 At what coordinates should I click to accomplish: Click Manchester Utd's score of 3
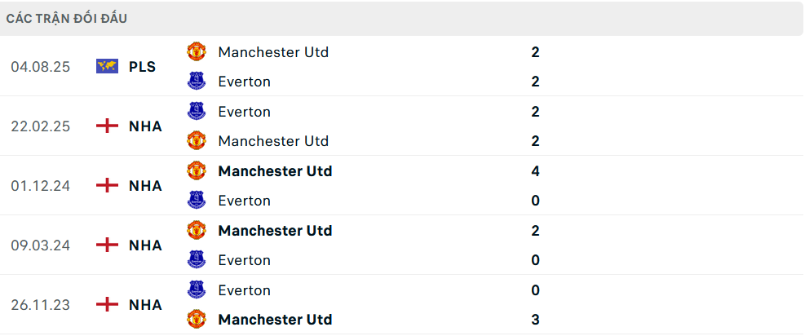(x=535, y=320)
